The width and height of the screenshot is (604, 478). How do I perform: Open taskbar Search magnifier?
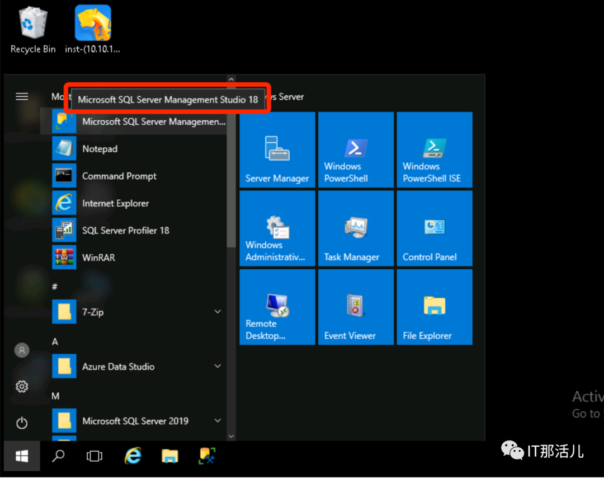(x=58, y=456)
